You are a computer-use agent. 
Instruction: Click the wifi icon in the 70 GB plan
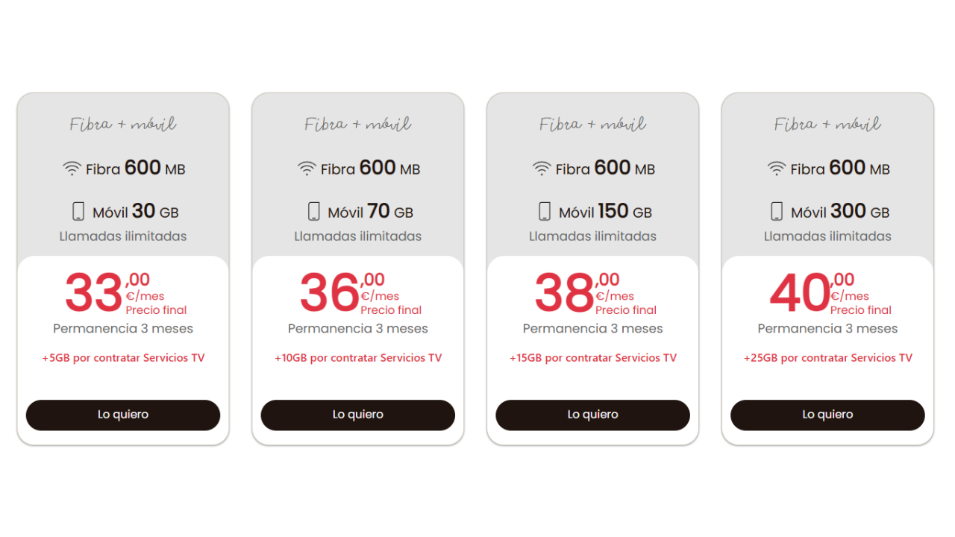pos(307,169)
